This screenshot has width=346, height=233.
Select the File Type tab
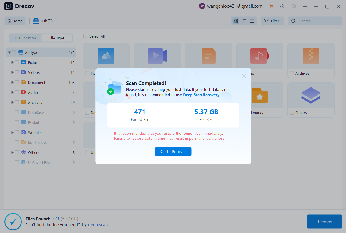(56, 38)
